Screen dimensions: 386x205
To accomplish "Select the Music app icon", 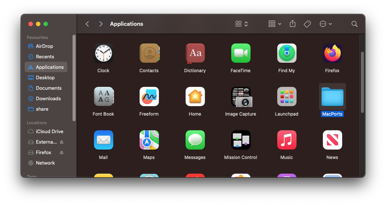I will point(287,140).
